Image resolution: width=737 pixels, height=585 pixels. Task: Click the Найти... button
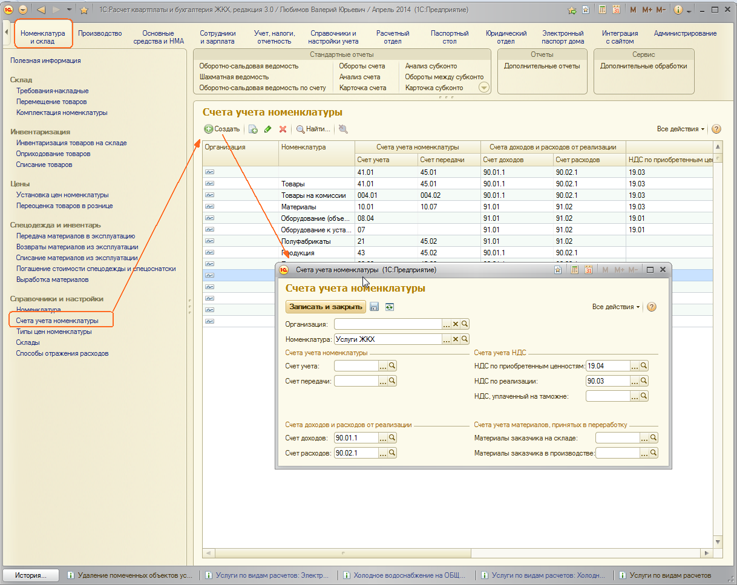tap(313, 129)
